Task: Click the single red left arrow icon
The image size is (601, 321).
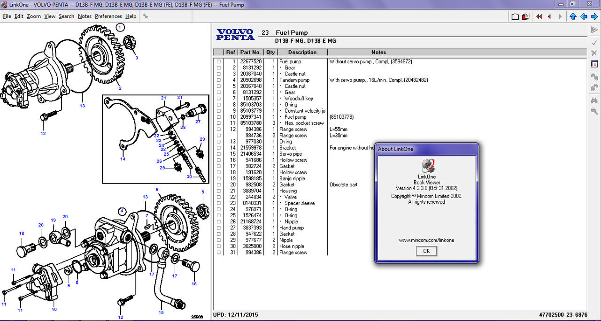Action: pos(549,16)
